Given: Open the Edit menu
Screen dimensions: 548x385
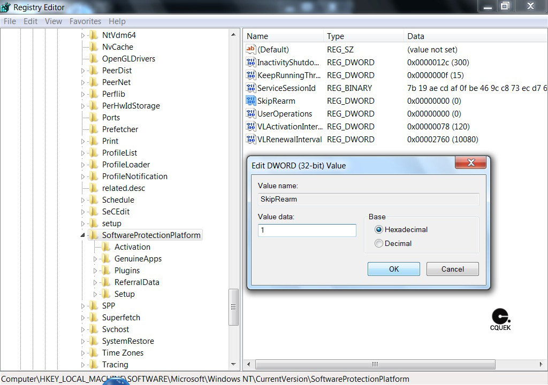Looking at the screenshot, I should coord(31,21).
